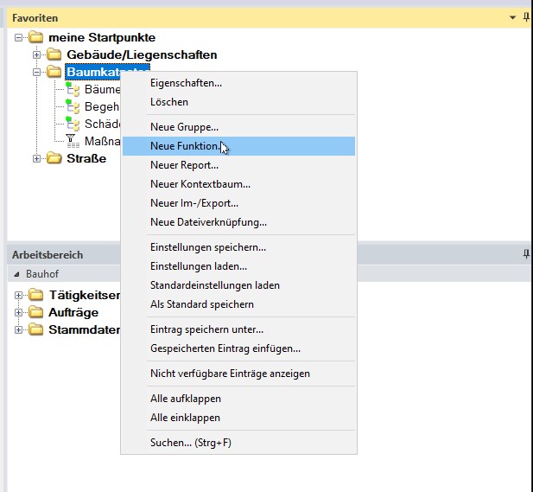This screenshot has height=492, width=533.
Task: Click the Gebäude/Liegenschaften folder icon
Action: tap(54, 54)
